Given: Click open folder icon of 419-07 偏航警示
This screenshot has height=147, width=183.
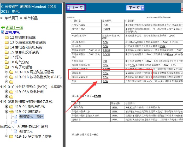Looking at the screenshot, I should [x=11, y=112].
